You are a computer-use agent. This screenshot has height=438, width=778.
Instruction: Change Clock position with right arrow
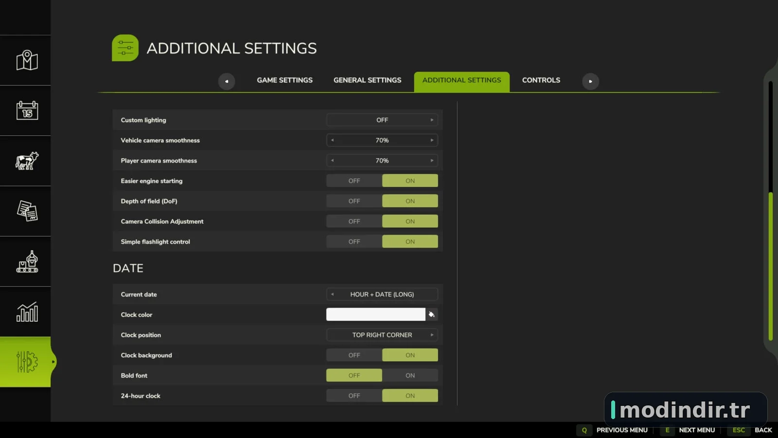point(432,335)
